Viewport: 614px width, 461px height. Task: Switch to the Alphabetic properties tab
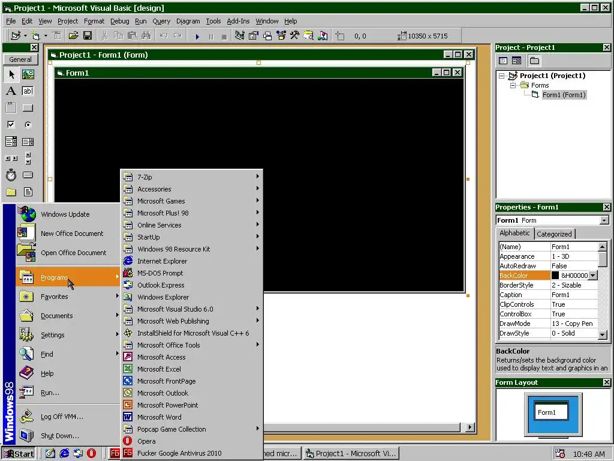coord(514,233)
